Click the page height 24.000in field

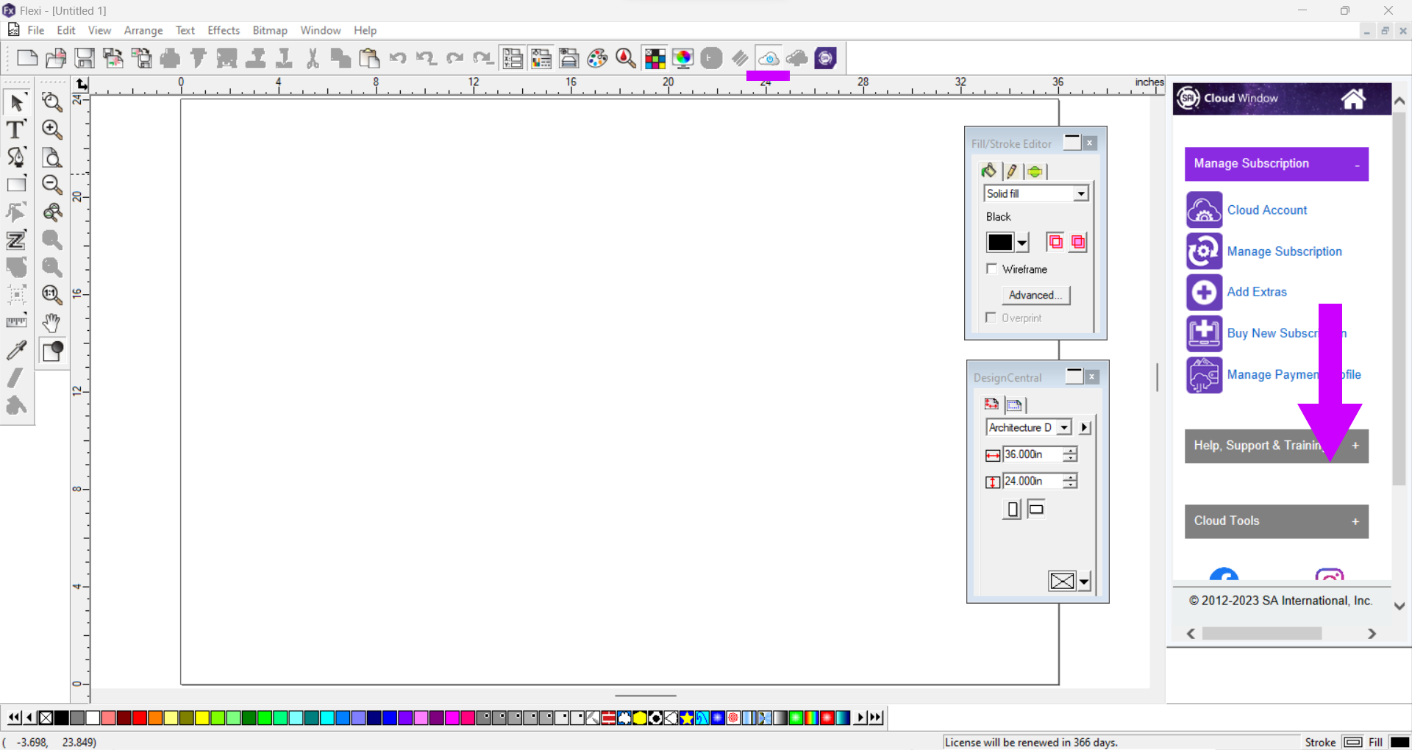pos(1033,481)
